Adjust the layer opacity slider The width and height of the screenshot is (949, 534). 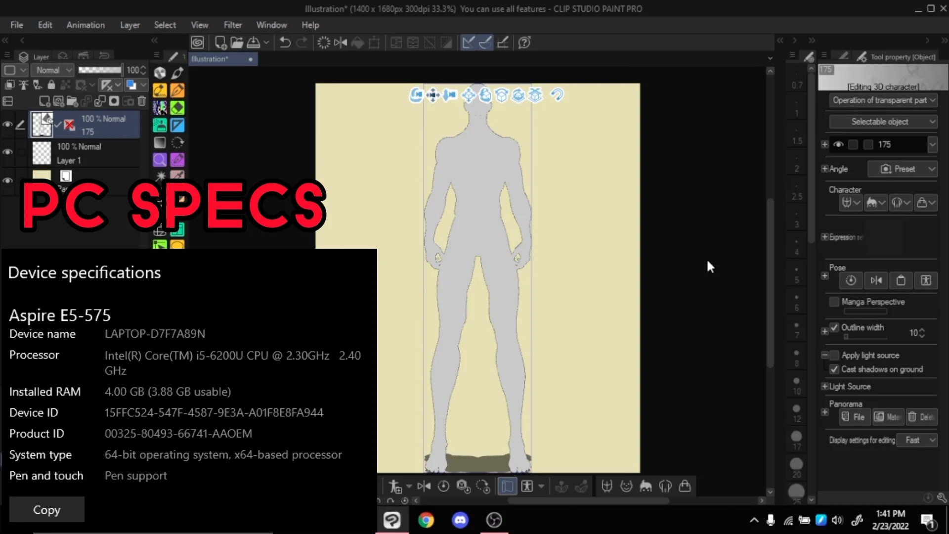100,70
